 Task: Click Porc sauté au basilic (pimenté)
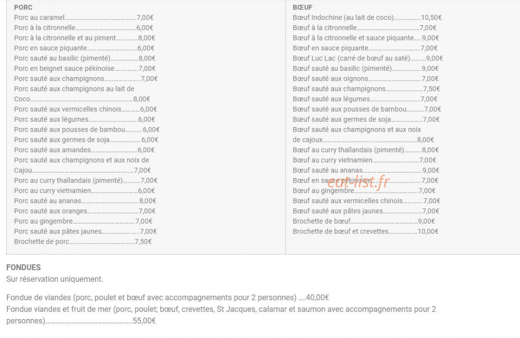point(85,58)
